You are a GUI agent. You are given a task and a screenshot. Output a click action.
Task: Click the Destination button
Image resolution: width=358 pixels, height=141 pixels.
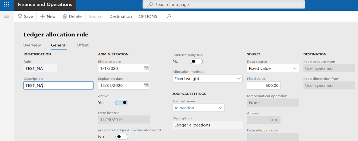[x=121, y=16]
